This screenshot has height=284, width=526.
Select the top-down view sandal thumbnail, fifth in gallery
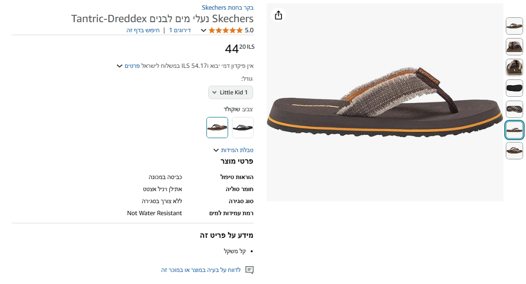point(514,109)
